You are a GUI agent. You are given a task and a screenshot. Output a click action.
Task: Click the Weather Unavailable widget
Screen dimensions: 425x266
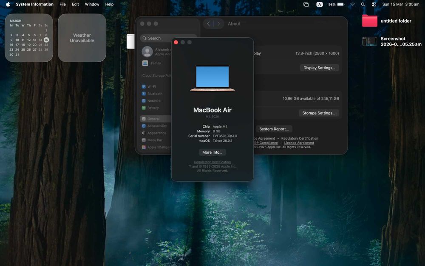pos(82,38)
